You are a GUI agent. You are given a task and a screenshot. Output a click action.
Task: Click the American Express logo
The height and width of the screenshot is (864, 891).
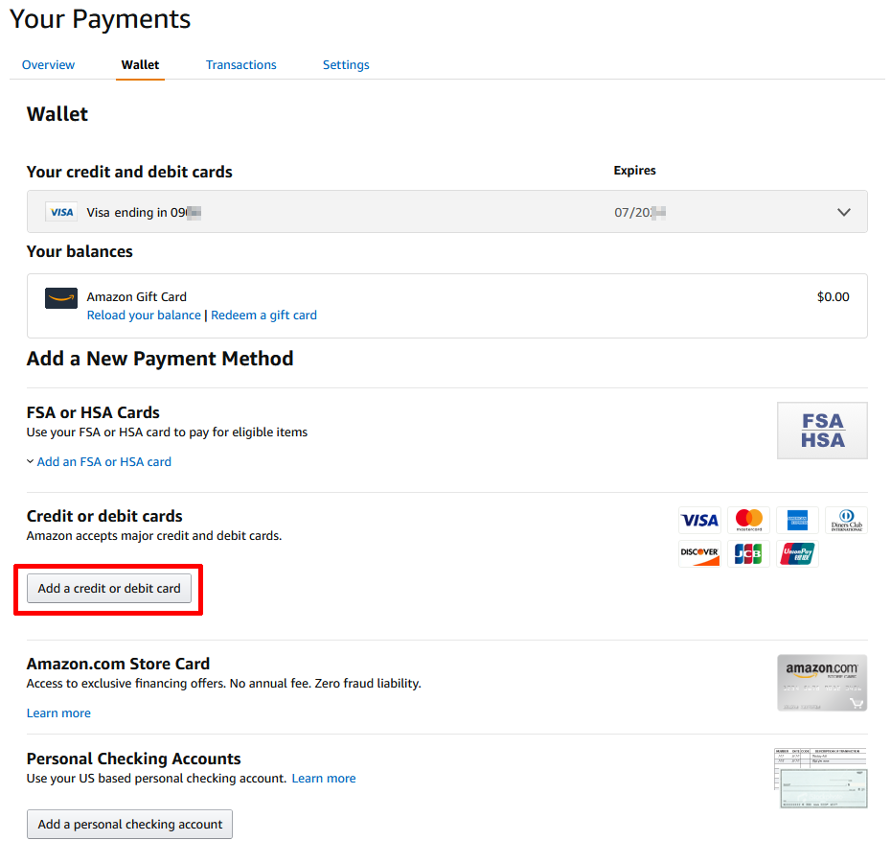pos(798,520)
